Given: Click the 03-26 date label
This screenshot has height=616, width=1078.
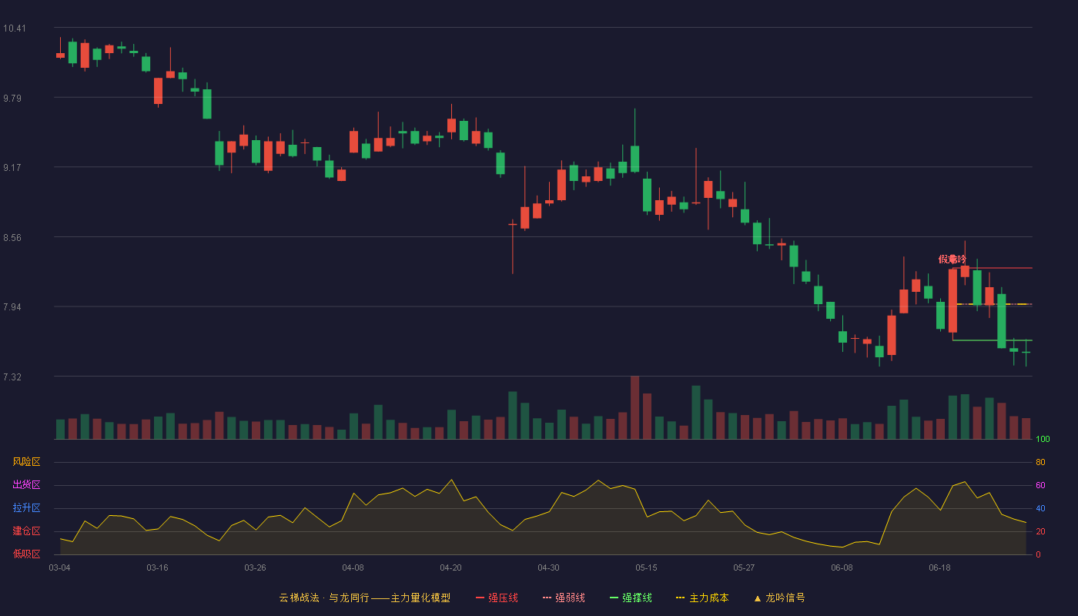Looking at the screenshot, I should point(255,567).
